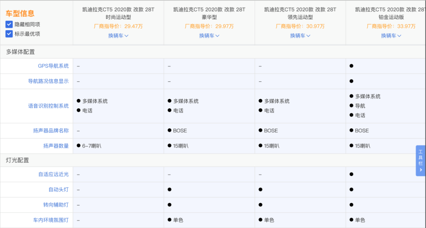Click the GPS导航系统 row label
426x228 pixels.
[x=53, y=66]
